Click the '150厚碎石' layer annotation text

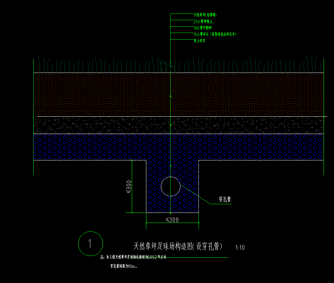[215, 34]
